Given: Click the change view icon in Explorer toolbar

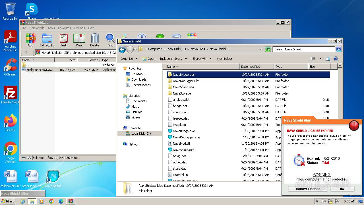Looking at the screenshot, I should (313, 59).
